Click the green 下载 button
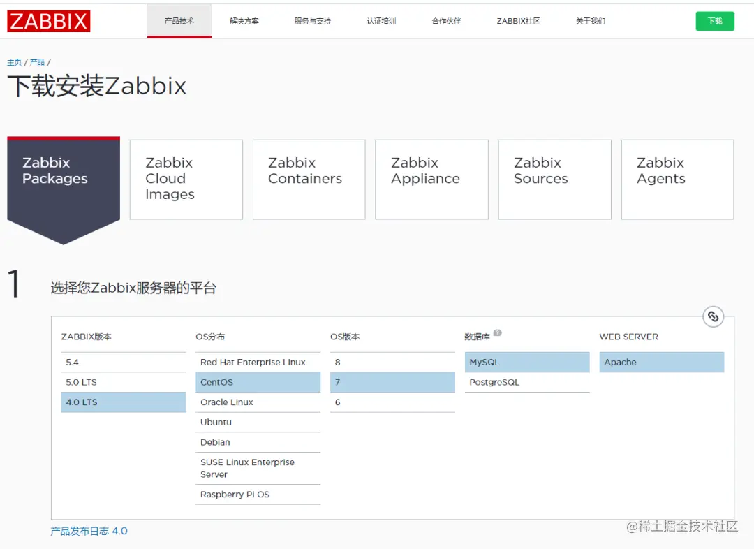Viewport: 754px width, 549px height. 715,21
